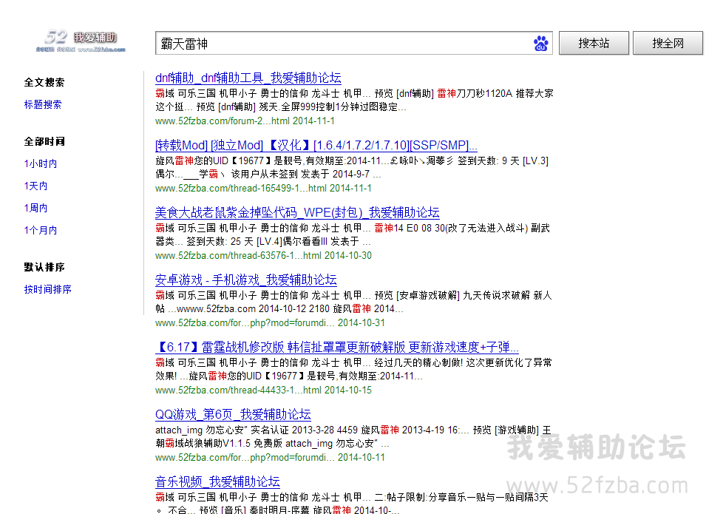This screenshot has height=514, width=706.
Task: Select 全文搜索 in the sidebar
Action: pyautogui.click(x=44, y=82)
